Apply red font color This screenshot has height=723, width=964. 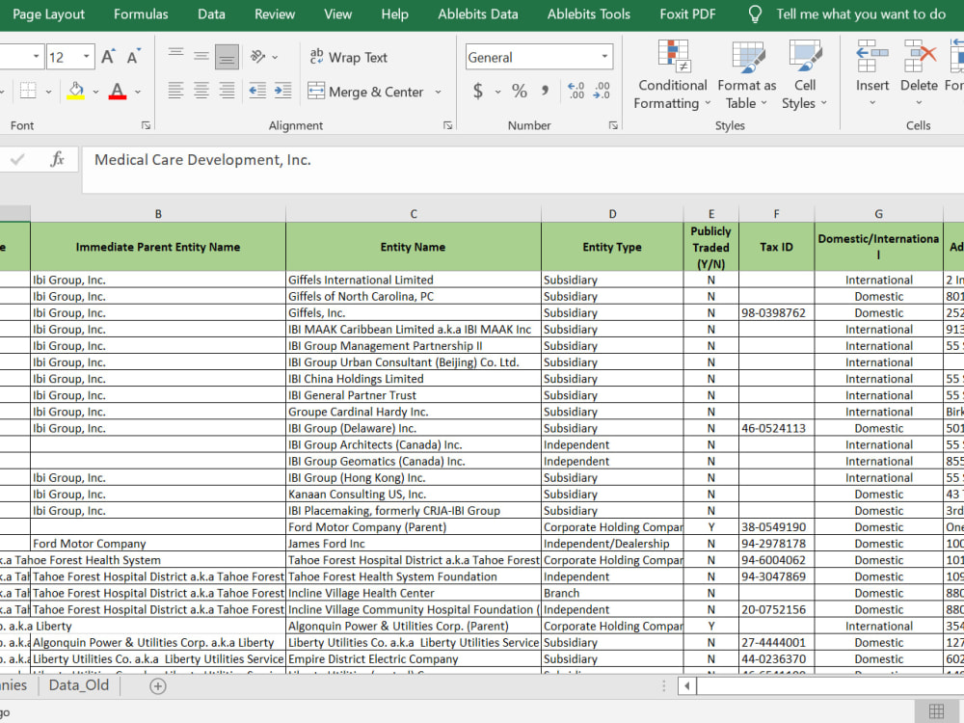[x=118, y=91]
